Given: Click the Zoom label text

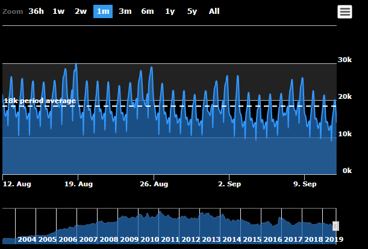Looking at the screenshot, I should tap(13, 11).
